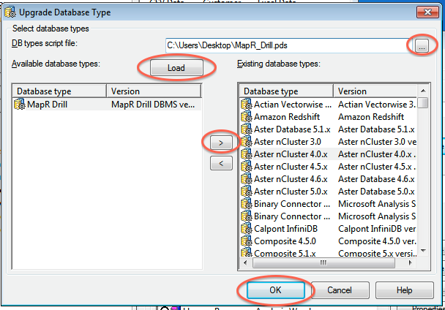Image resolution: width=445 pixels, height=310 pixels.
Task: Select the Aster Database 5.1.x icon
Action: click(247, 129)
